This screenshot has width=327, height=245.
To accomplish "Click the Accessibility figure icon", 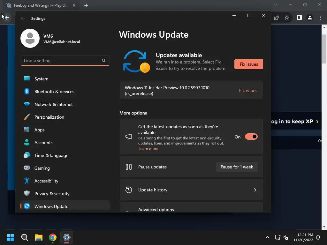I will click(x=27, y=181).
